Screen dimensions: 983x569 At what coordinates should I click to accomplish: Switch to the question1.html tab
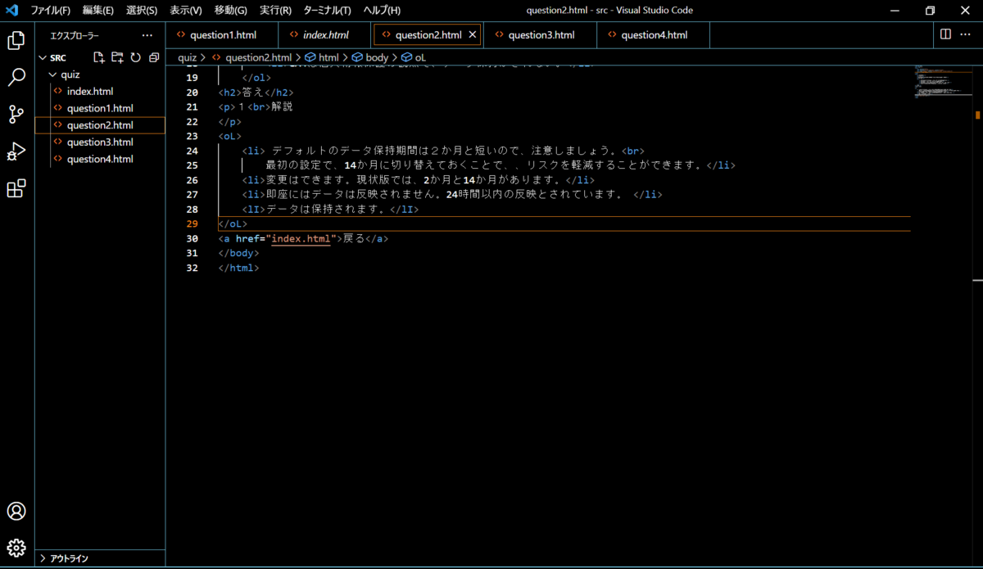(223, 35)
